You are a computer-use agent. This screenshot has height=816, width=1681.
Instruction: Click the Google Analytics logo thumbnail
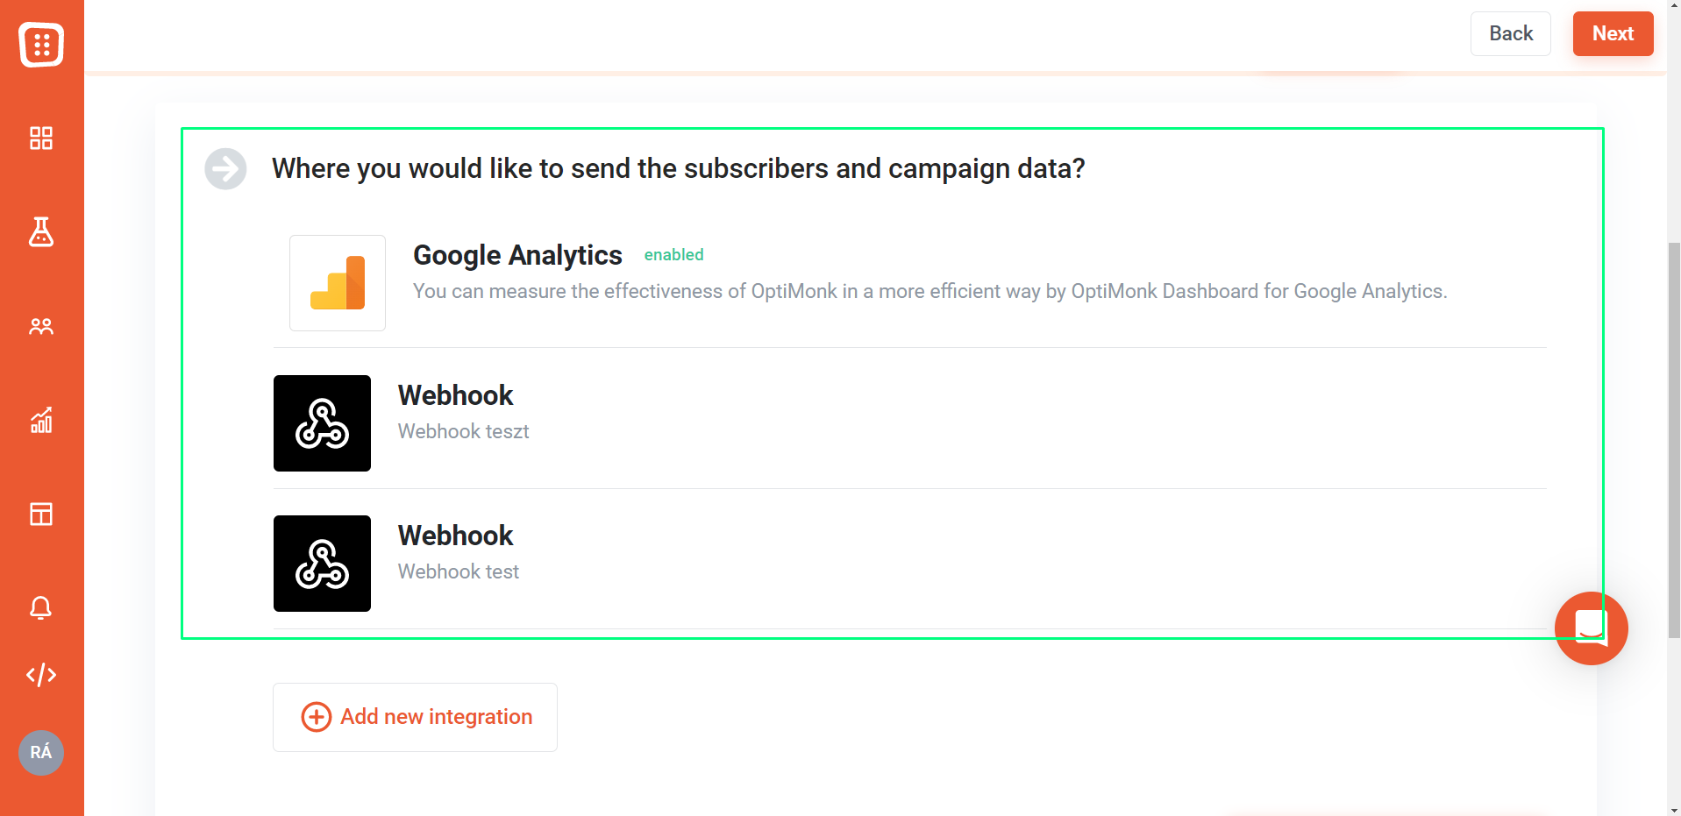pyautogui.click(x=338, y=283)
